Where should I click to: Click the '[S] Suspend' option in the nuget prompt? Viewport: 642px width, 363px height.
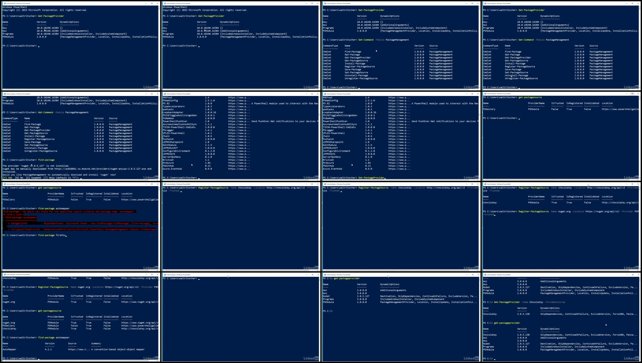[33, 178]
